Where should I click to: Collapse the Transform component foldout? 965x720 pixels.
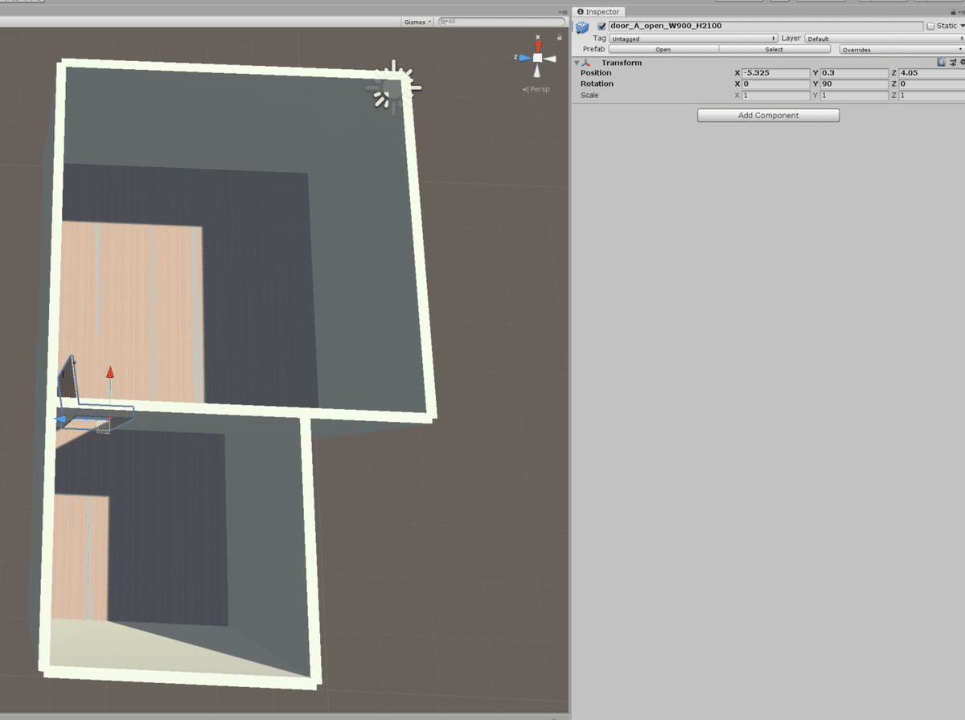(x=577, y=63)
